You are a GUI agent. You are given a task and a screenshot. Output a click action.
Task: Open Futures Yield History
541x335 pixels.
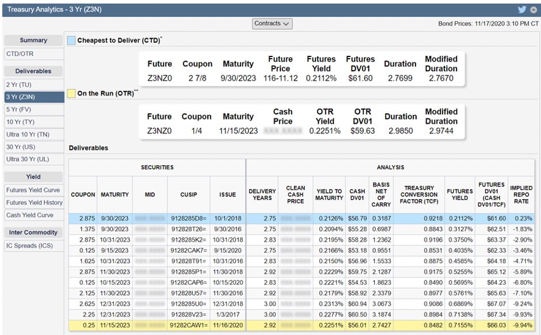coord(34,203)
